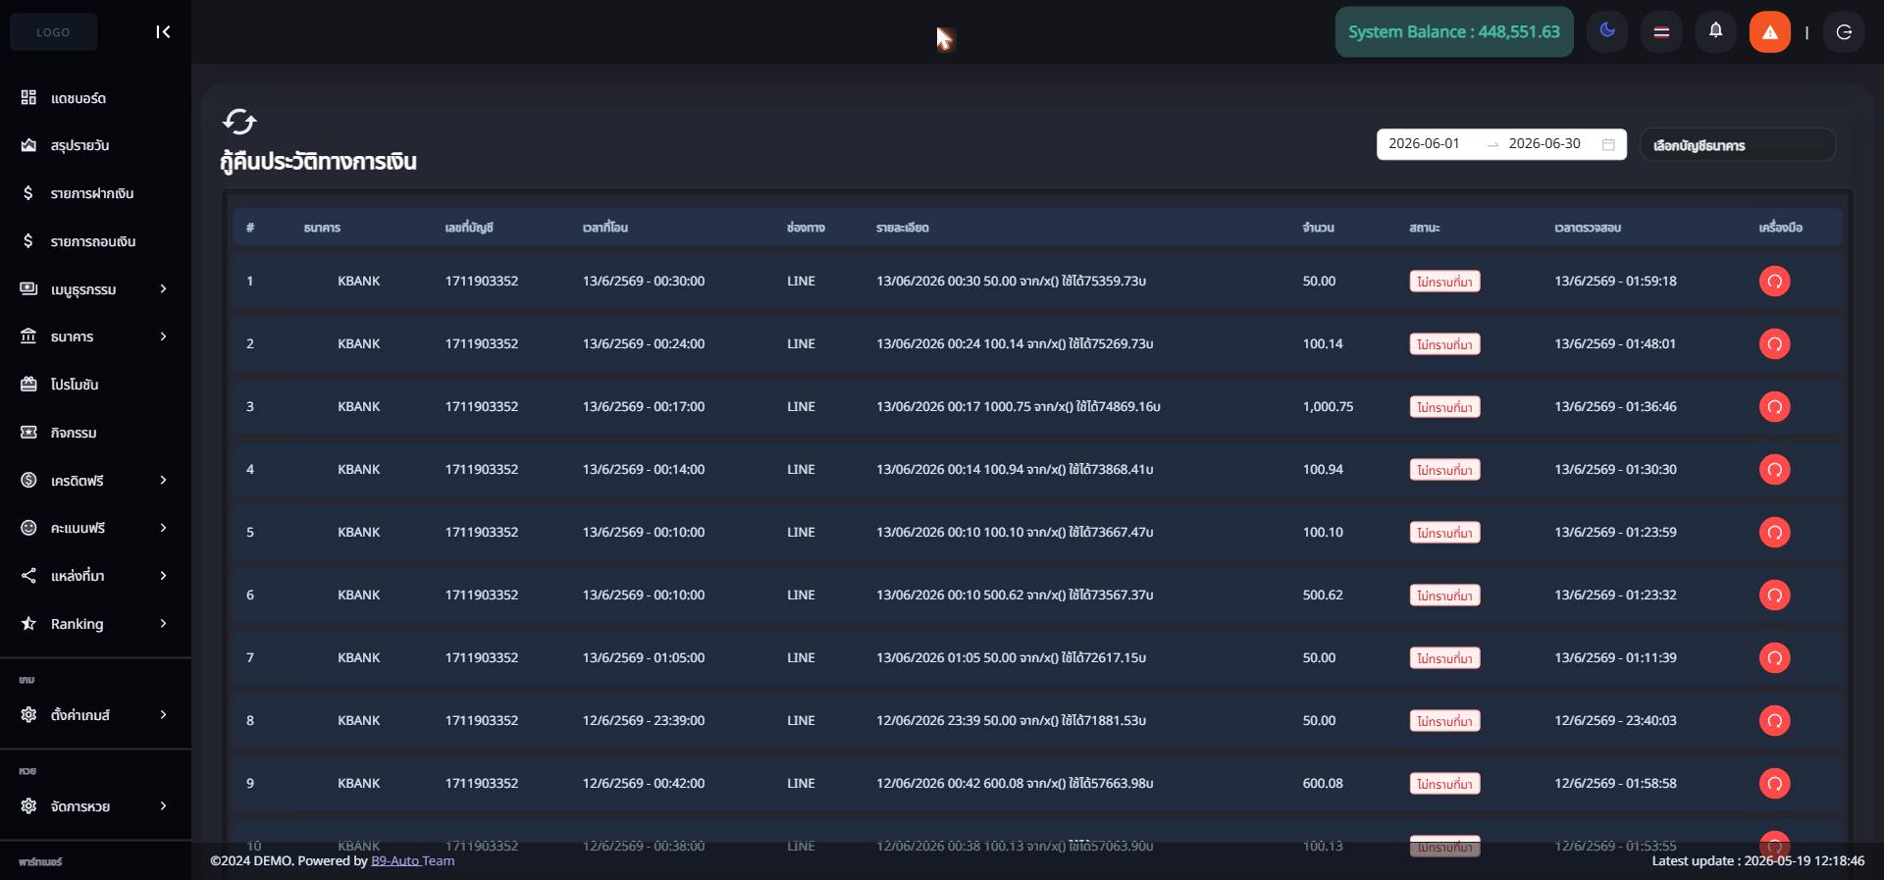
Task: Open the orange user avatar menu
Action: coord(1770,32)
